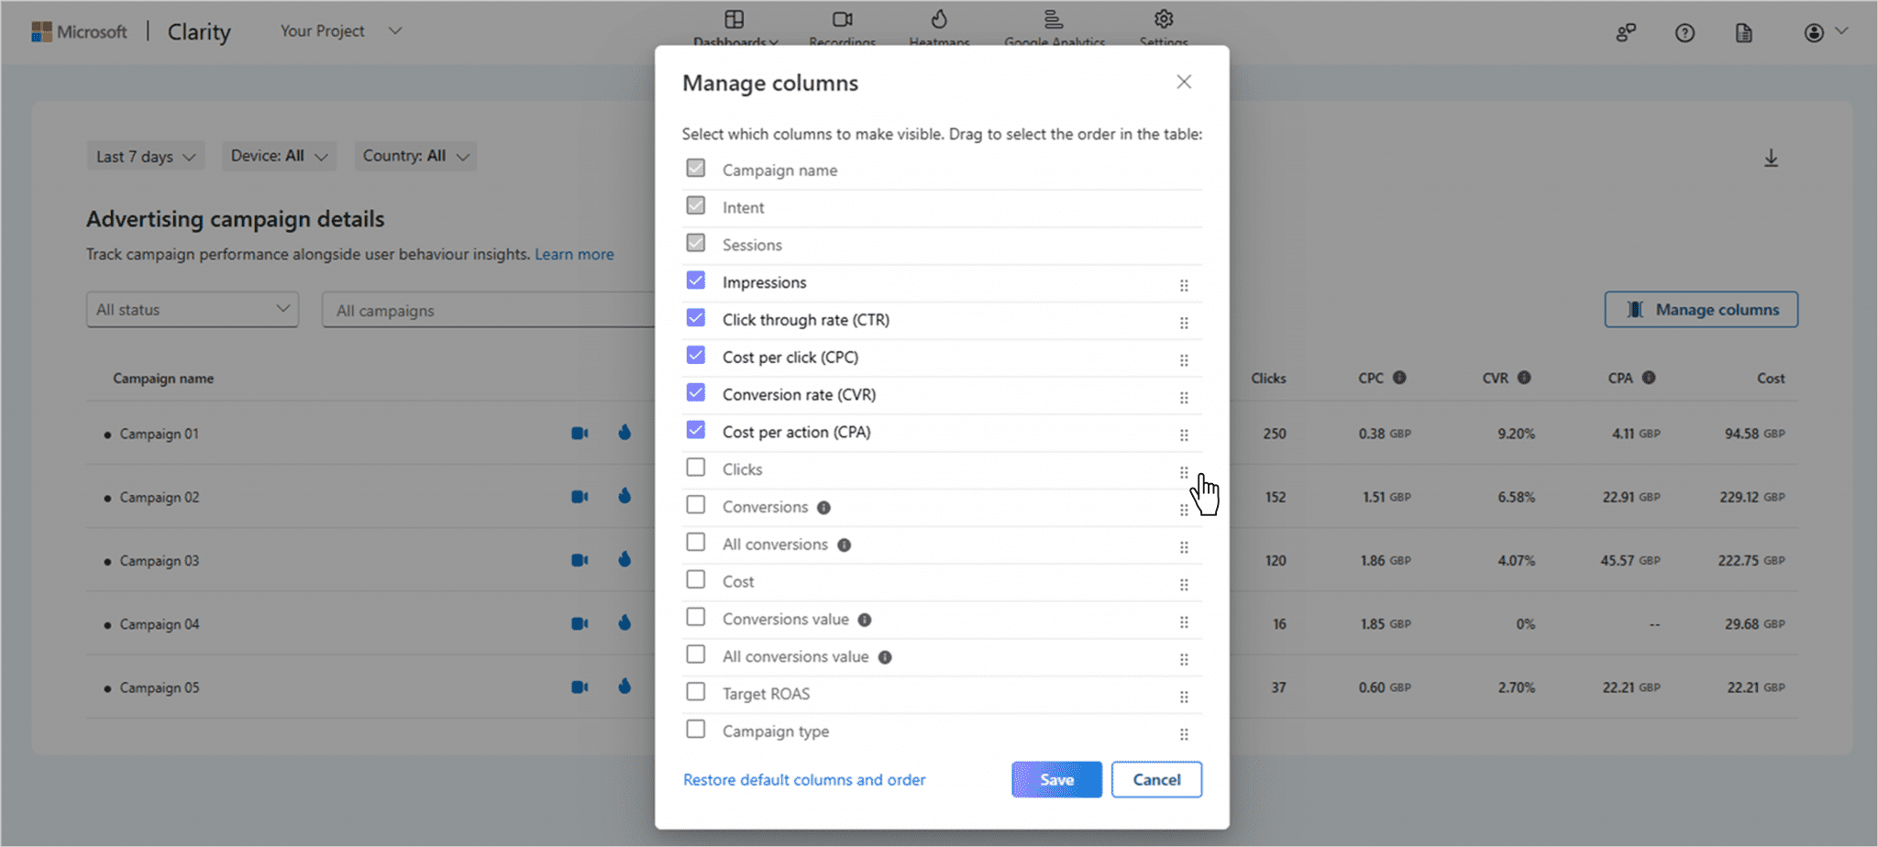The height and width of the screenshot is (847, 1878).
Task: Save the column selection
Action: pos(1056,779)
